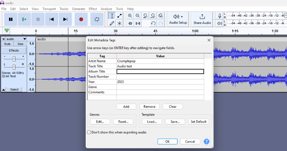Click the Zoom In magnifier
Image resolution: width=287 pixels, height=151 pixels.
[x=130, y=16]
